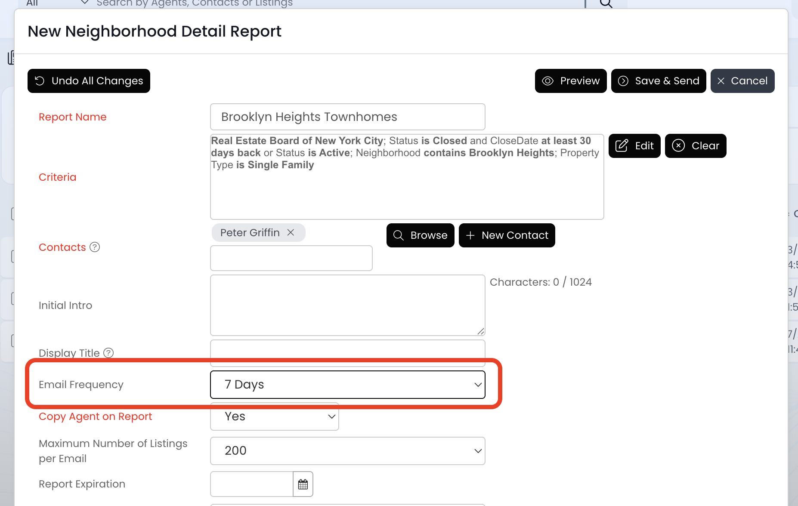
Task: Click Save & Send button
Action: [x=659, y=81]
